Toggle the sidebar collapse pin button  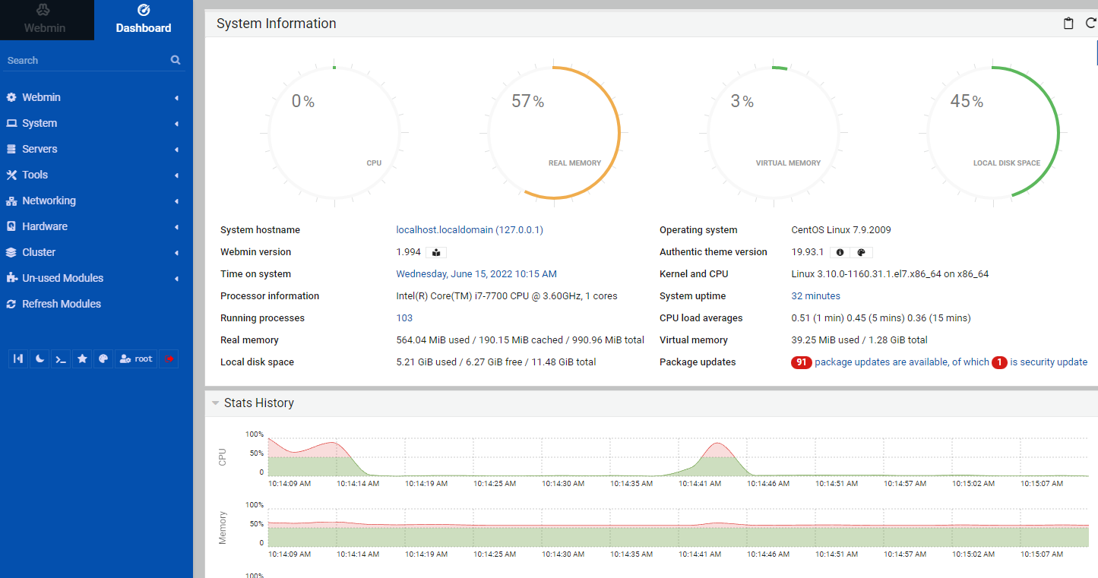pyautogui.click(x=18, y=359)
